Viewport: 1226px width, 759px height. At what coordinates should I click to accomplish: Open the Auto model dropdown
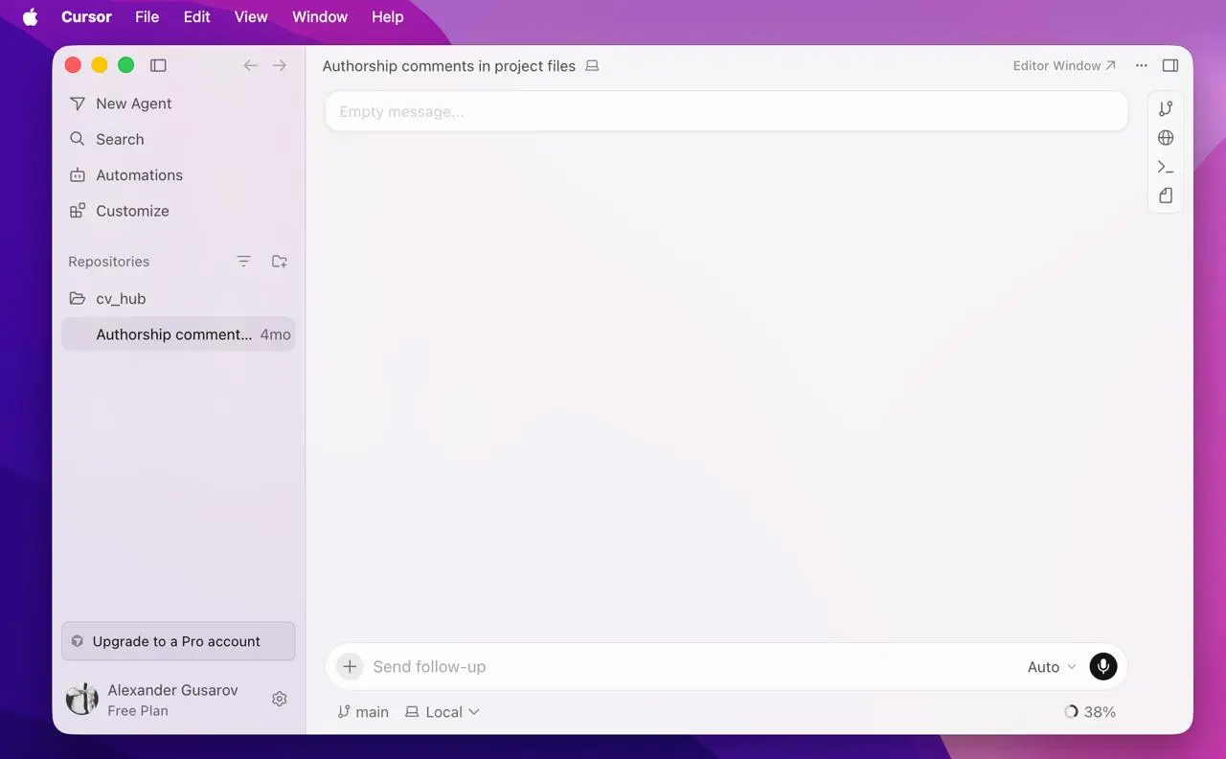(x=1052, y=667)
